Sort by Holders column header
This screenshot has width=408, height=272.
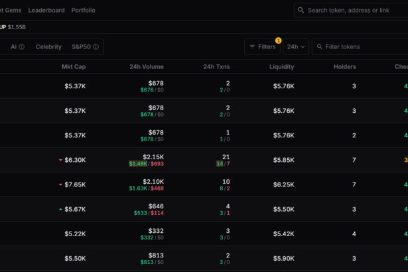click(345, 66)
